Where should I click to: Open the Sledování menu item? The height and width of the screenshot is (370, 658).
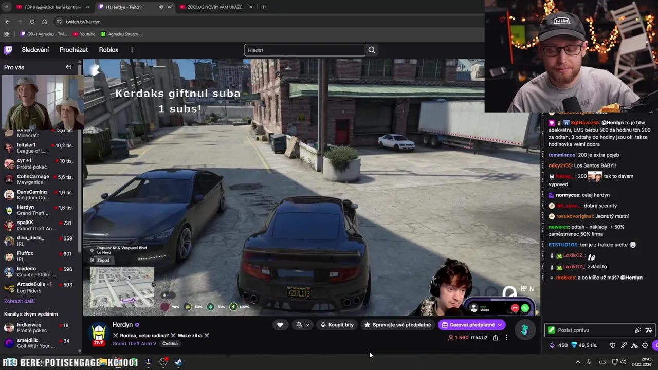tap(35, 50)
